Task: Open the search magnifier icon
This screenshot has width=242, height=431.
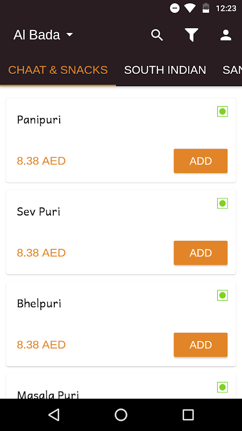Action: (x=157, y=35)
